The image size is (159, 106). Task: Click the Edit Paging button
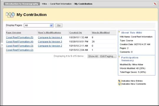(108, 56)
